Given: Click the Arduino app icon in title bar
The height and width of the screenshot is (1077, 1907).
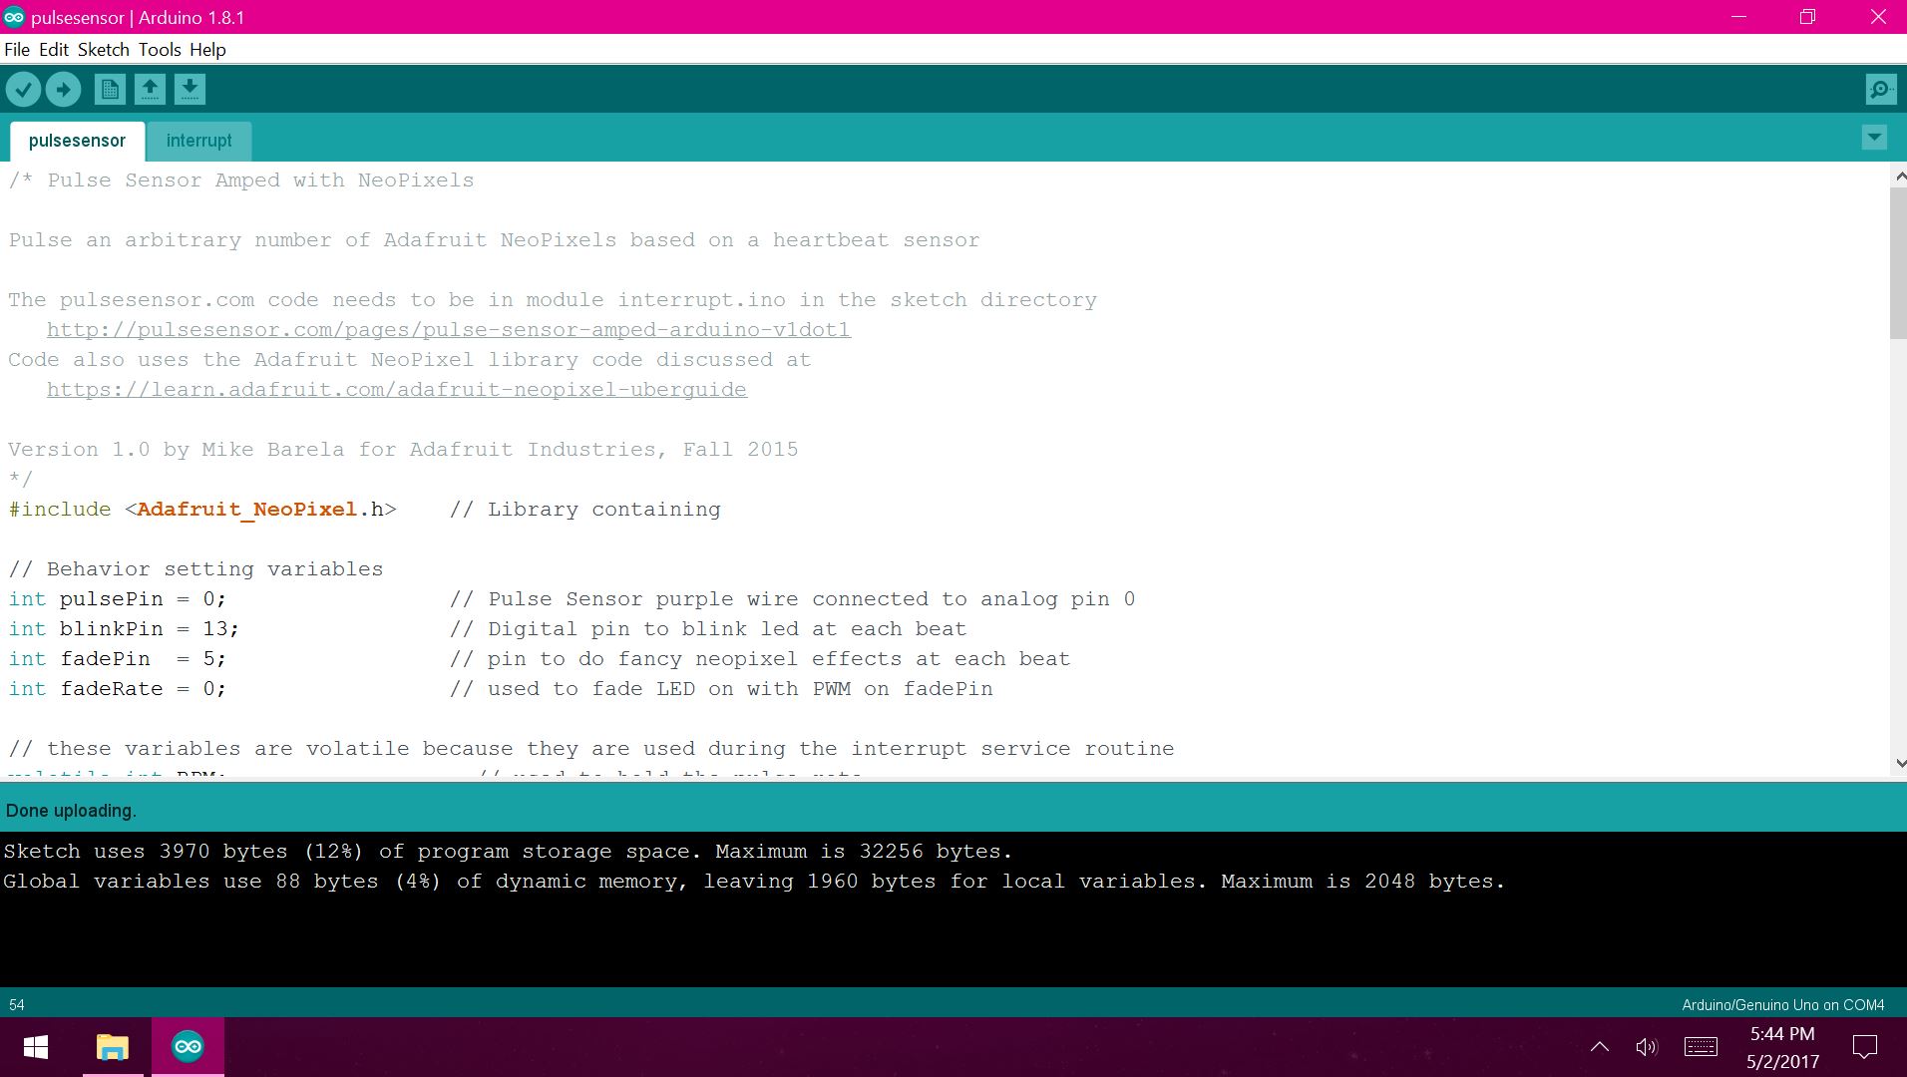Looking at the screenshot, I should point(14,17).
